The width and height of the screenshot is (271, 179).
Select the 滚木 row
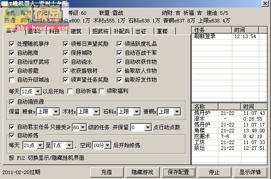[229, 119]
